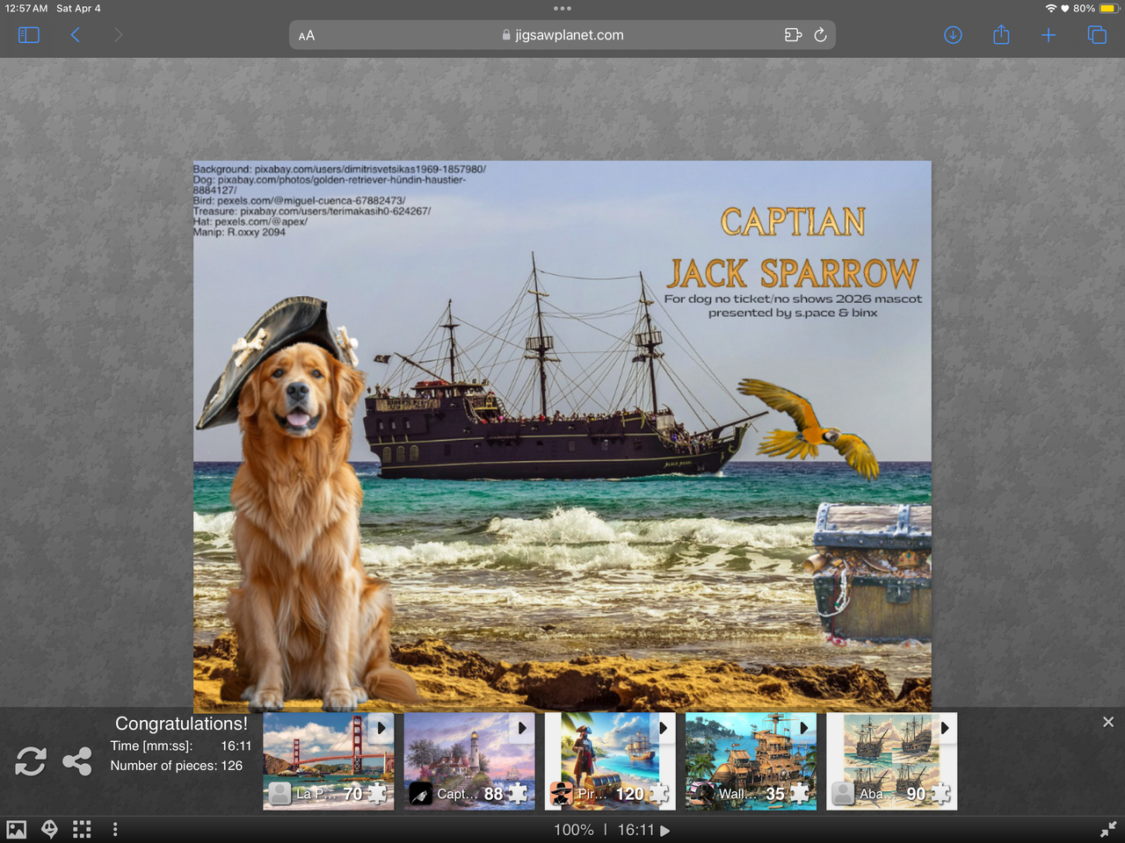Viewport: 1125px width, 843px height.
Task: Click the Time 16:11 result line
Action: coord(181,746)
